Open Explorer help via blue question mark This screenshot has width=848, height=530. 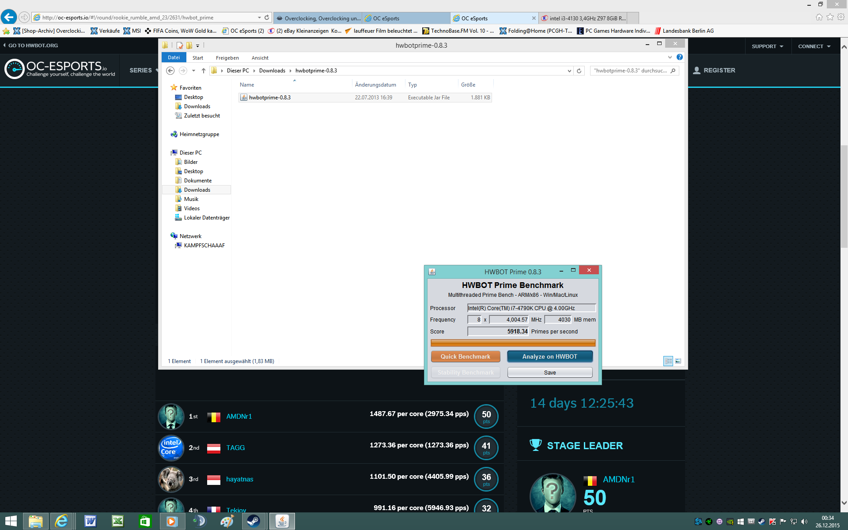click(679, 57)
